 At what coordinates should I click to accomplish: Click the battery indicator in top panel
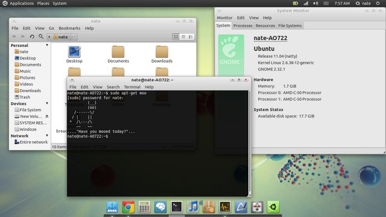click(296, 3)
